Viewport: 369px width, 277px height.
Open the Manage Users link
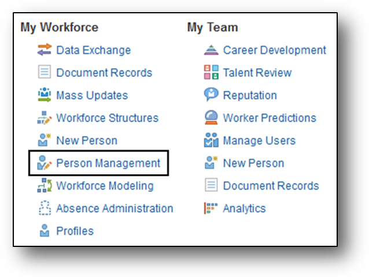coord(259,141)
